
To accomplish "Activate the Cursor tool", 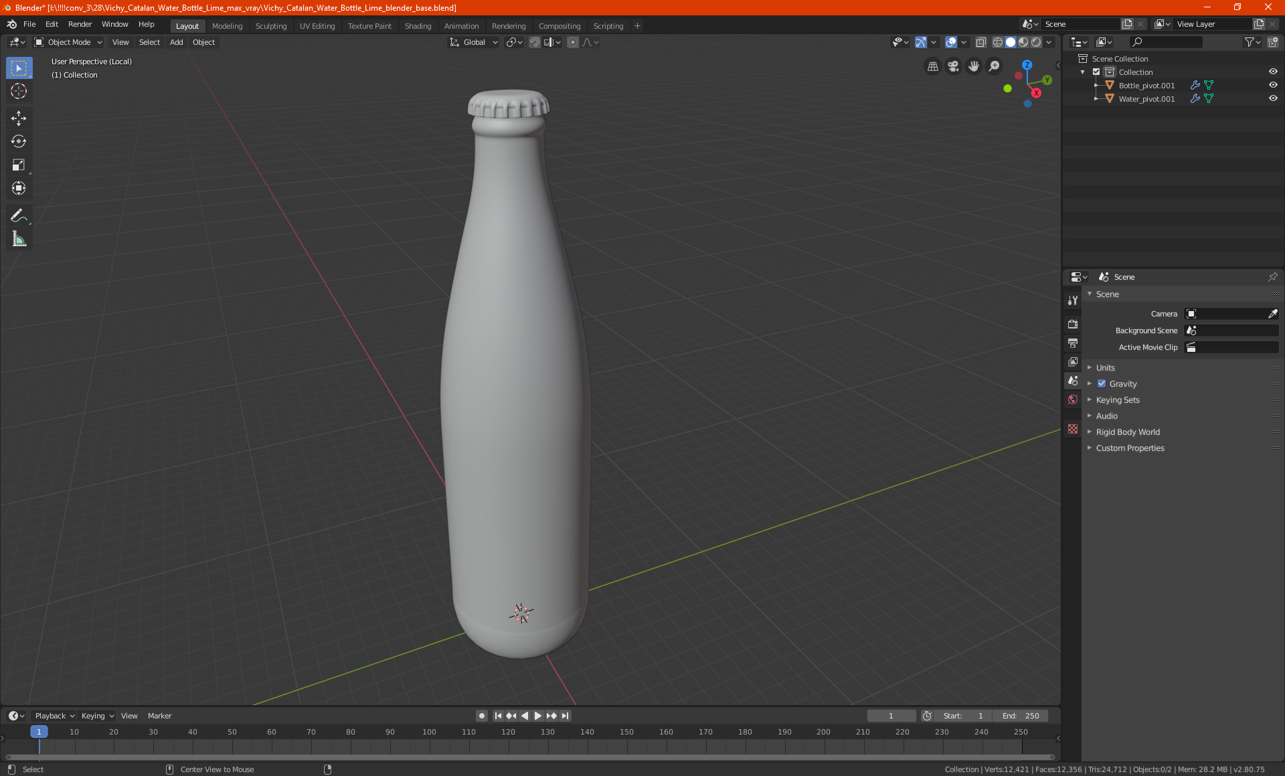I will 19,92.
